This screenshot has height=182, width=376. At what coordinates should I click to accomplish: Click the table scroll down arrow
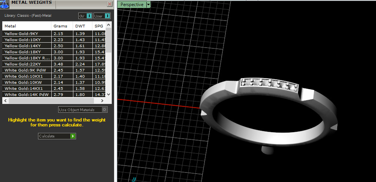[109, 94]
